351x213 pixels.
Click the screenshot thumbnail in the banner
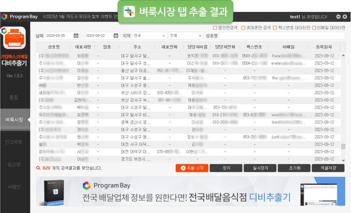(319, 195)
